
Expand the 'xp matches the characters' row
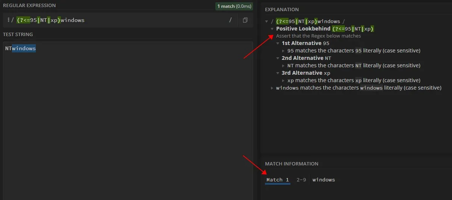pyautogui.click(x=283, y=81)
